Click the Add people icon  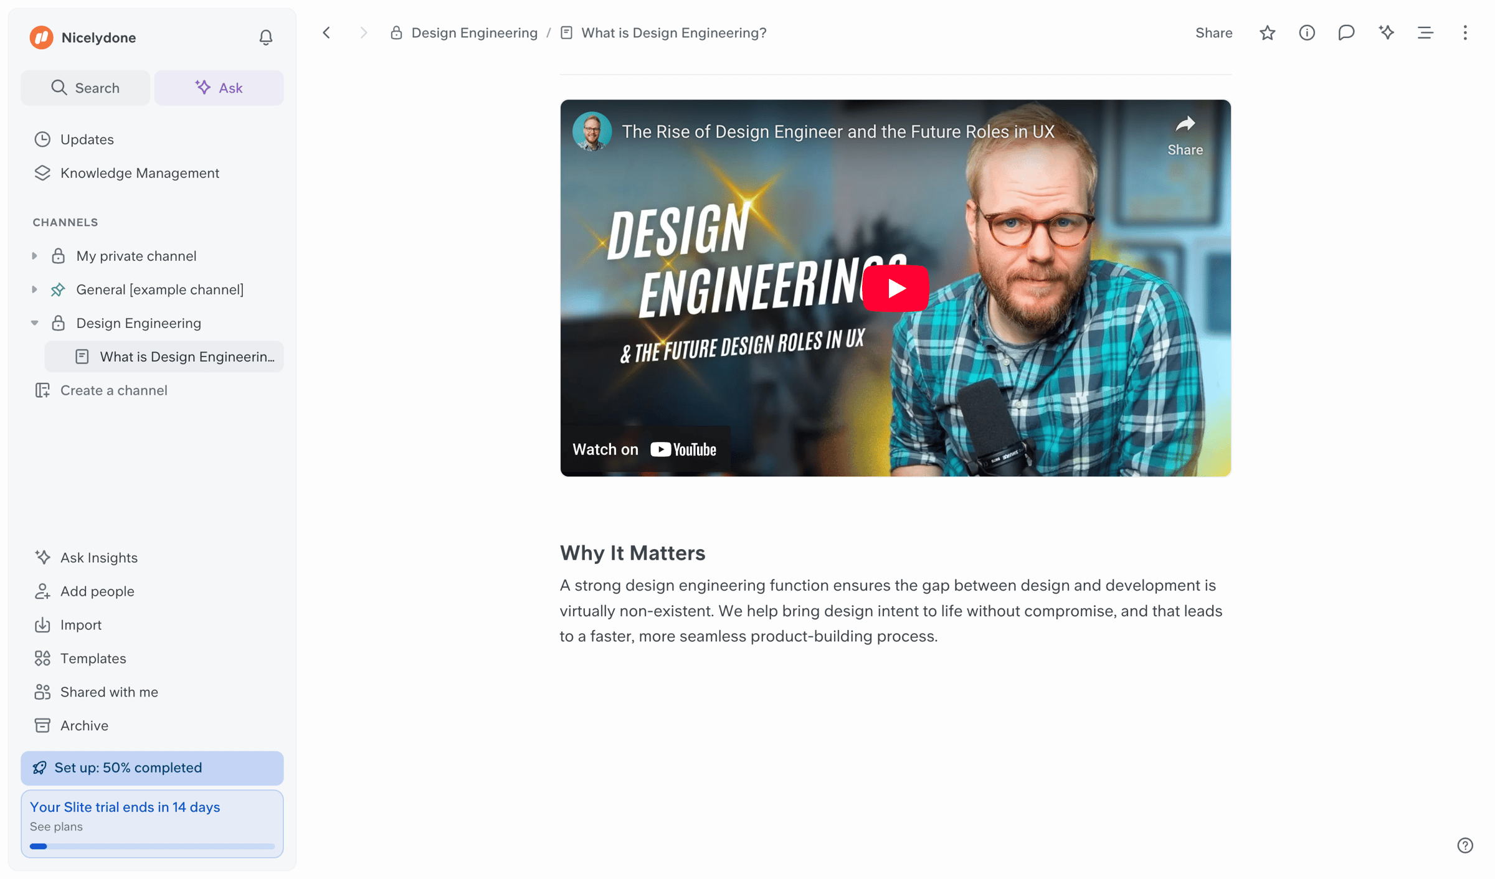pos(42,591)
